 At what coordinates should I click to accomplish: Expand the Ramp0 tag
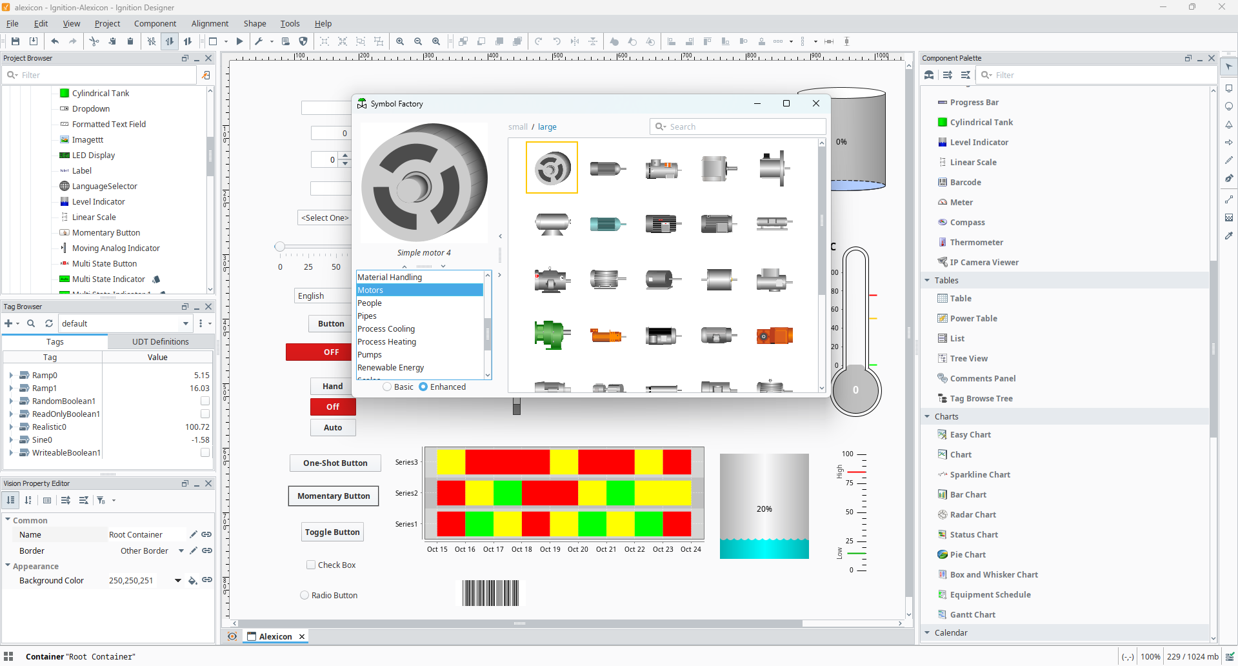pyautogui.click(x=11, y=375)
